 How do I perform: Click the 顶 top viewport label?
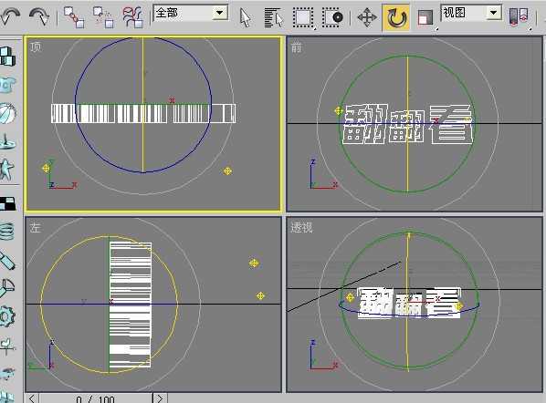(x=36, y=46)
